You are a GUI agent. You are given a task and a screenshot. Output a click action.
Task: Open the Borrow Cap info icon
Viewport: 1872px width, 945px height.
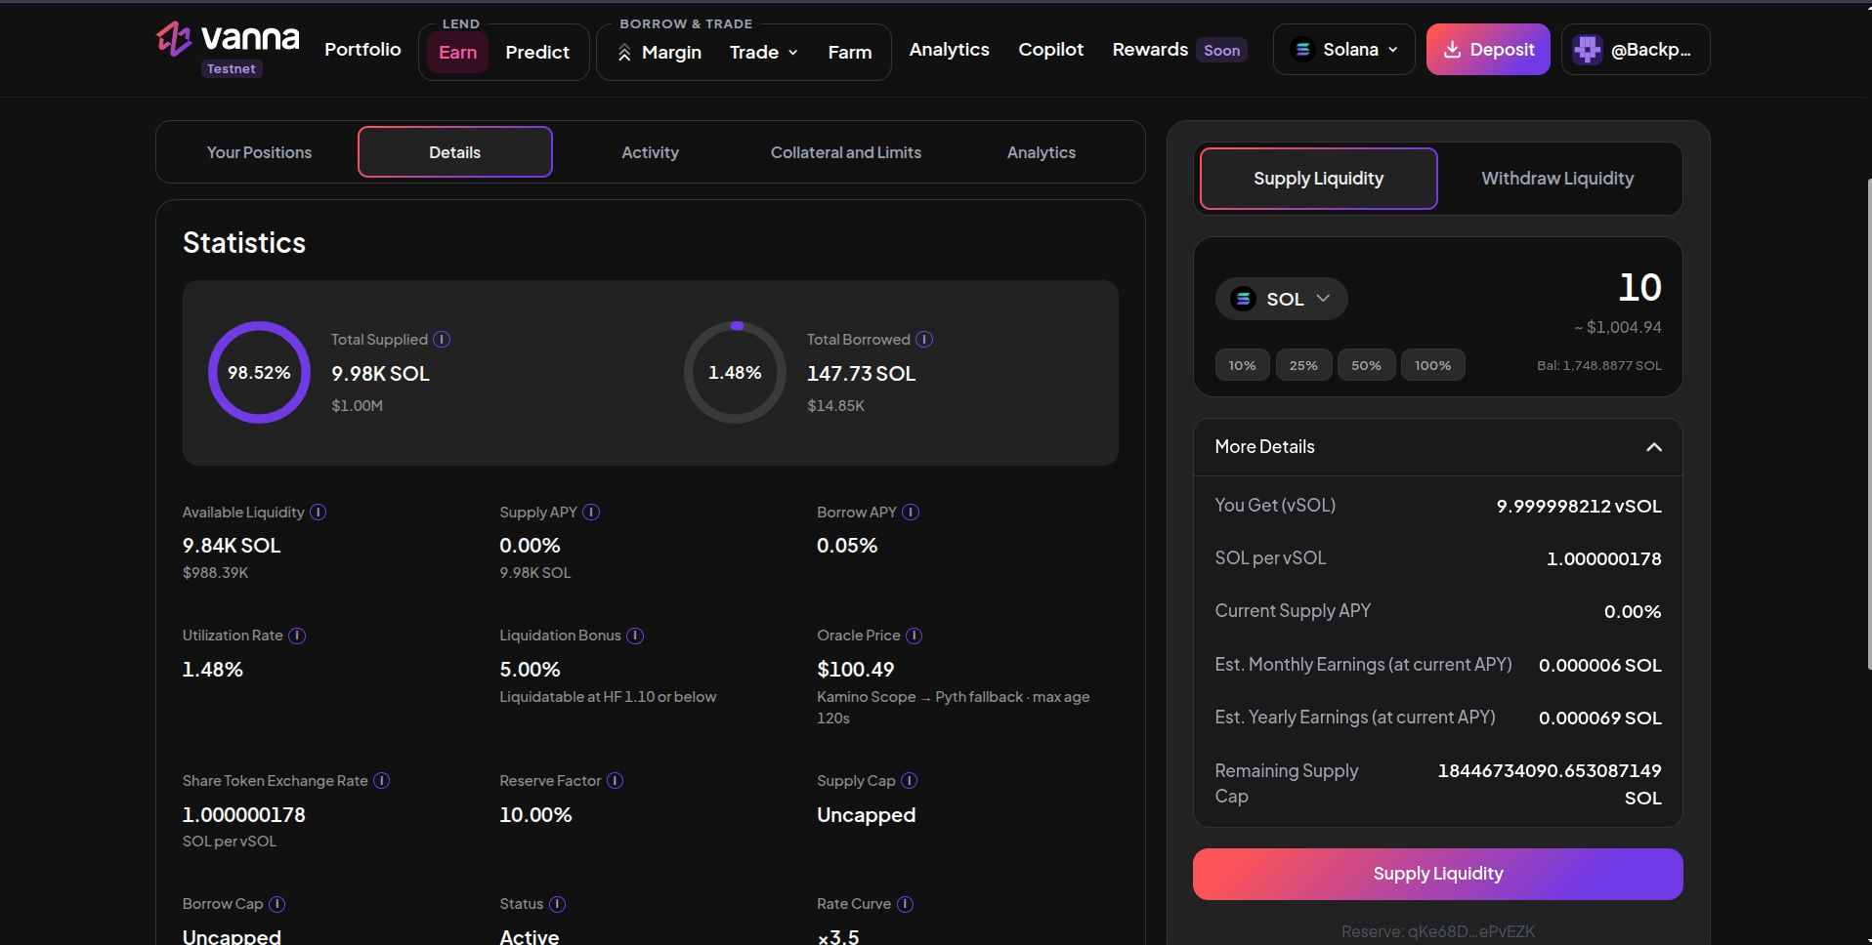pyautogui.click(x=277, y=904)
